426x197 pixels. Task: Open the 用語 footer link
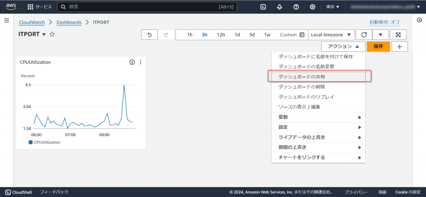382,192
